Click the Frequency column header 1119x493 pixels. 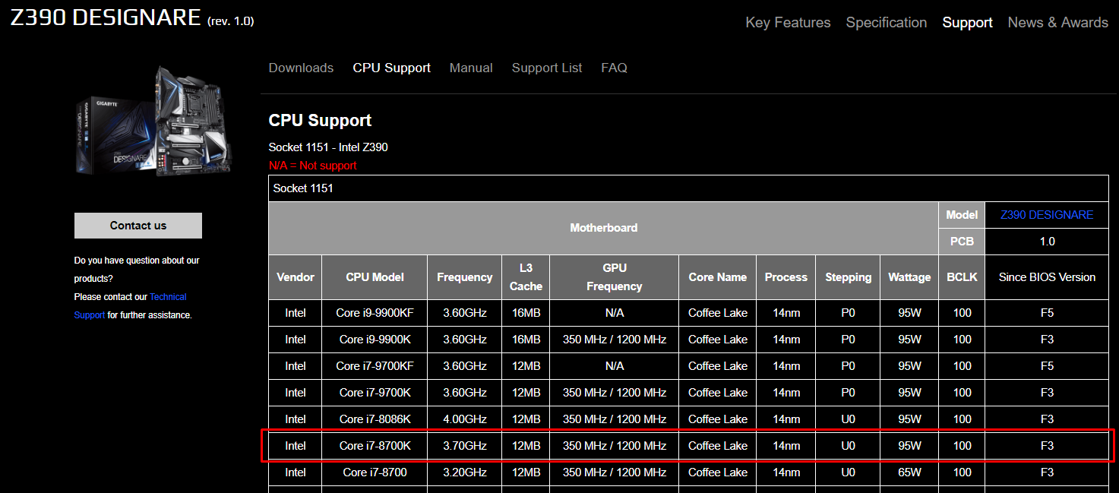click(465, 277)
